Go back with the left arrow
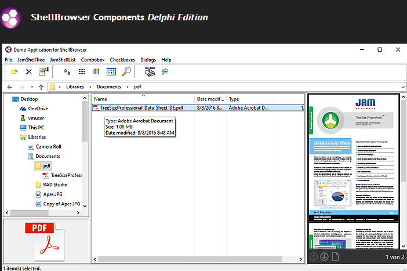Viewport: 407px width, 271px height. tap(10, 87)
